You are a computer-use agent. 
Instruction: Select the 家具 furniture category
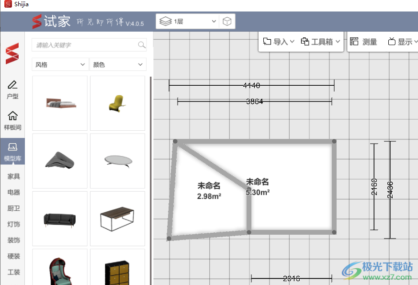tap(13, 176)
